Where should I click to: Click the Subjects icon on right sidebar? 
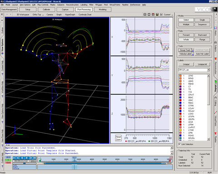[216, 42]
